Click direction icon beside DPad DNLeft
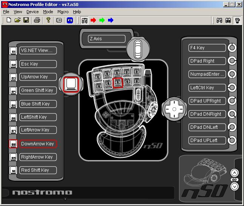This screenshot has height=206, width=244. click(x=232, y=127)
